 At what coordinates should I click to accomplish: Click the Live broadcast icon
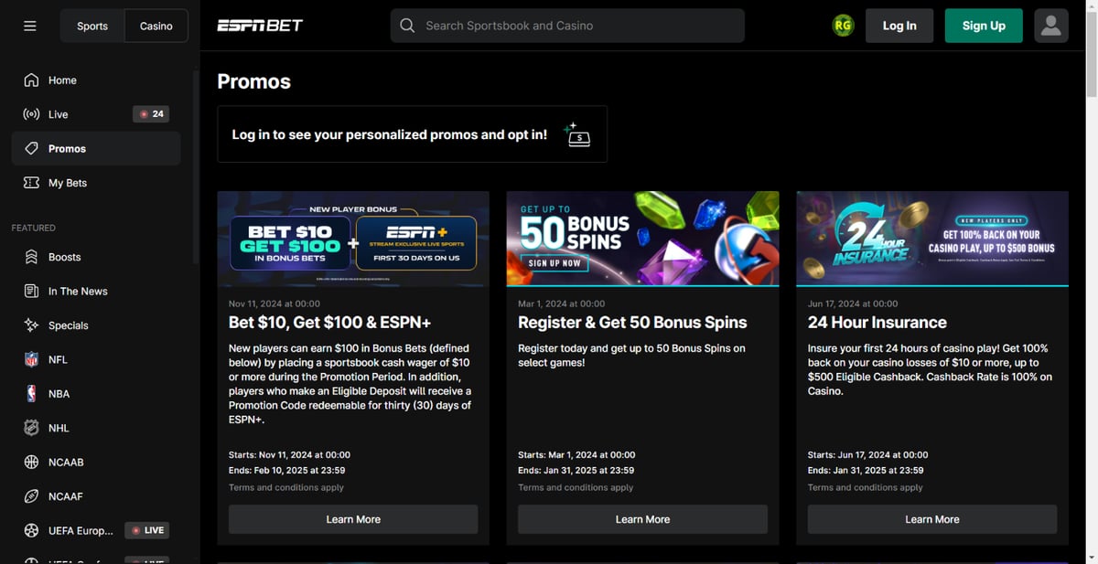coord(31,114)
